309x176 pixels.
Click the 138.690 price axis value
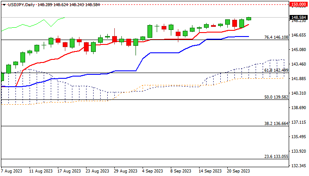(298, 108)
